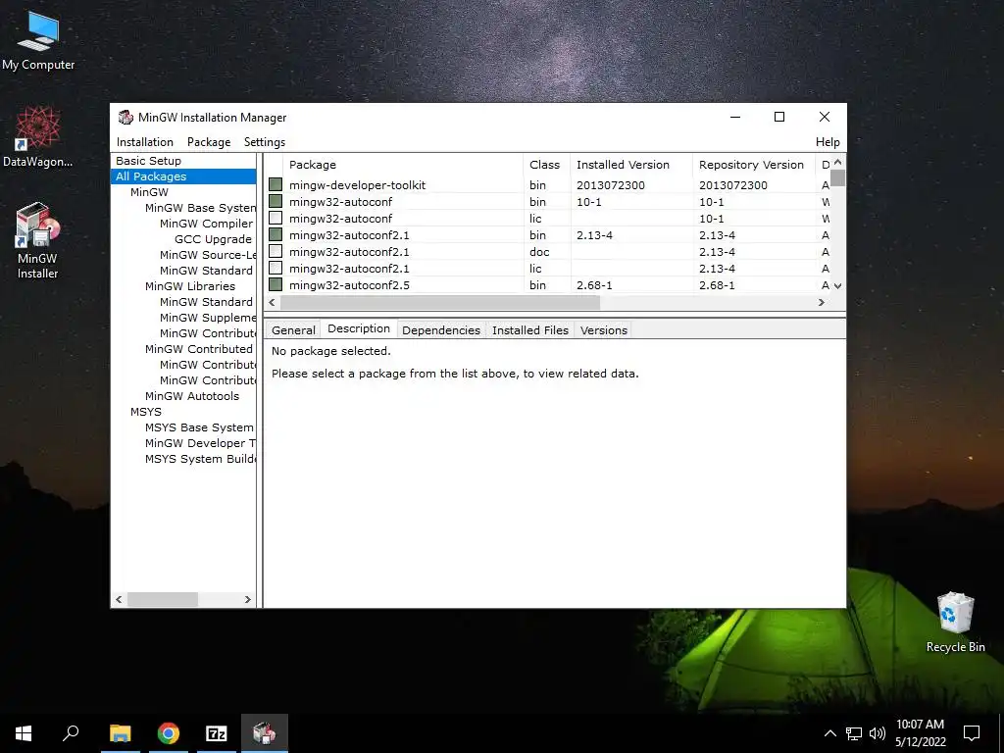
Task: Click the MinGW title bar app icon
Action: (125, 118)
